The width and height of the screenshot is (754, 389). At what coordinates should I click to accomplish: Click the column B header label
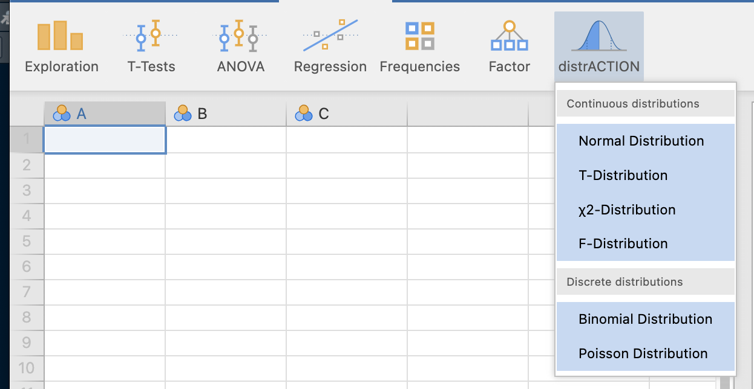pos(202,114)
